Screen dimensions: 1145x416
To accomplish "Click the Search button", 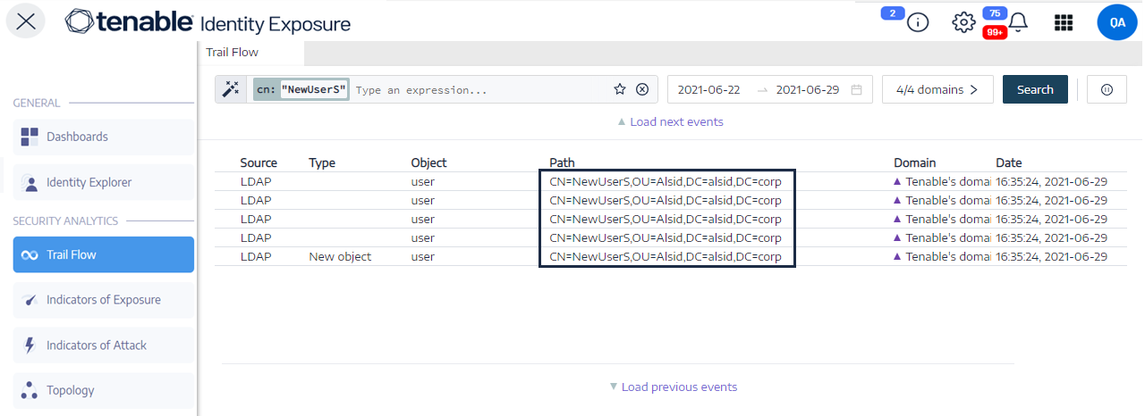I will pos(1035,89).
